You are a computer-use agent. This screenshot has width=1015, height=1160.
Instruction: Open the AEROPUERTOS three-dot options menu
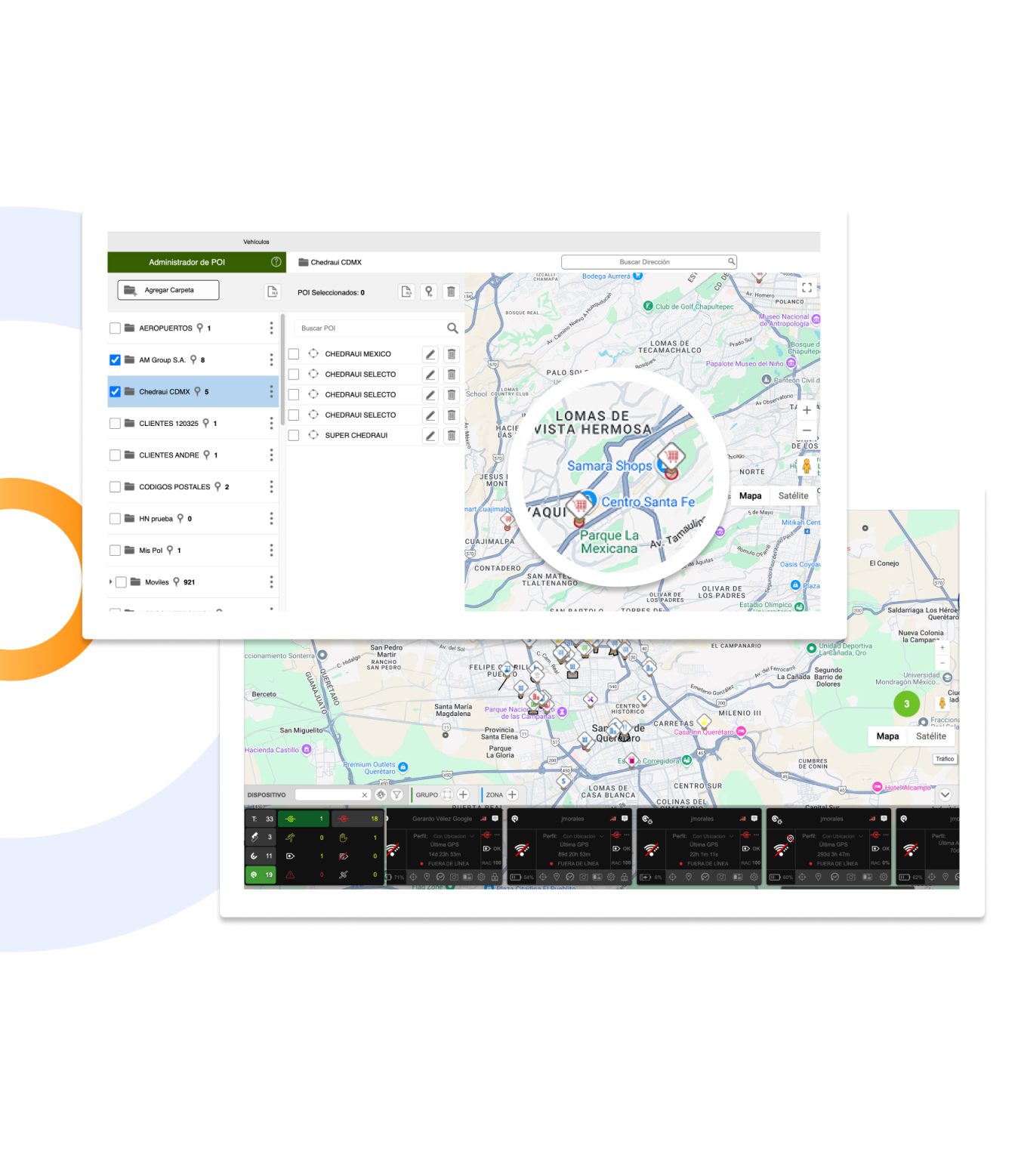pyautogui.click(x=271, y=328)
